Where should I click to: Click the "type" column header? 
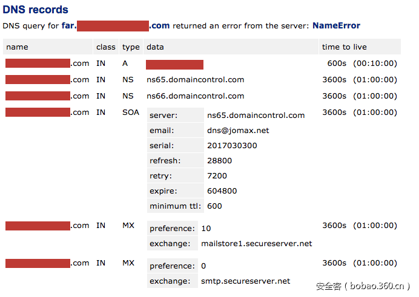click(x=131, y=47)
